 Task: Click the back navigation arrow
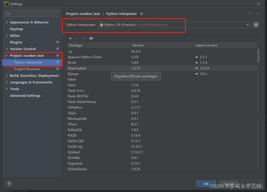250,14
